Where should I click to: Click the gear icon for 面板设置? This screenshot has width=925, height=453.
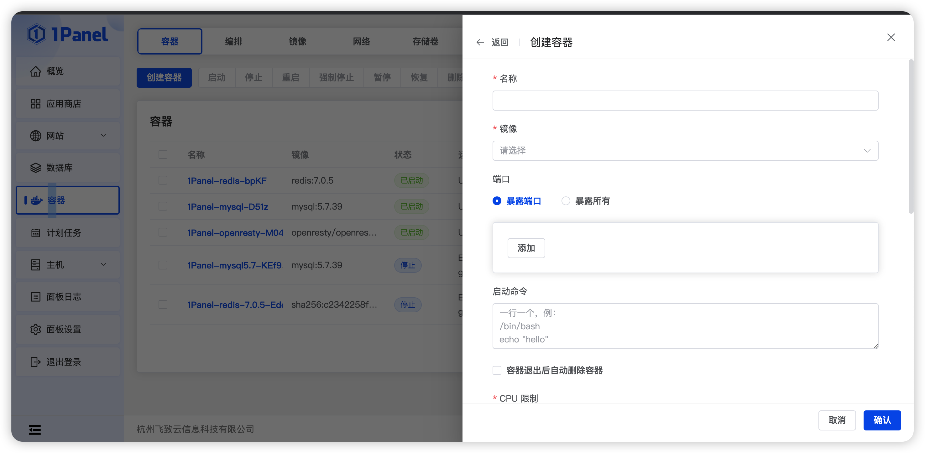[x=35, y=329]
